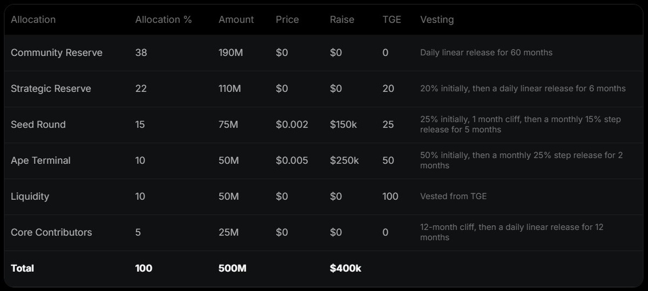Select the Seed Round row label

pyautogui.click(x=38, y=125)
